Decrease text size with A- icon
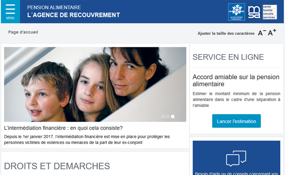Screen dimensions: 285x175 [x=262, y=33]
